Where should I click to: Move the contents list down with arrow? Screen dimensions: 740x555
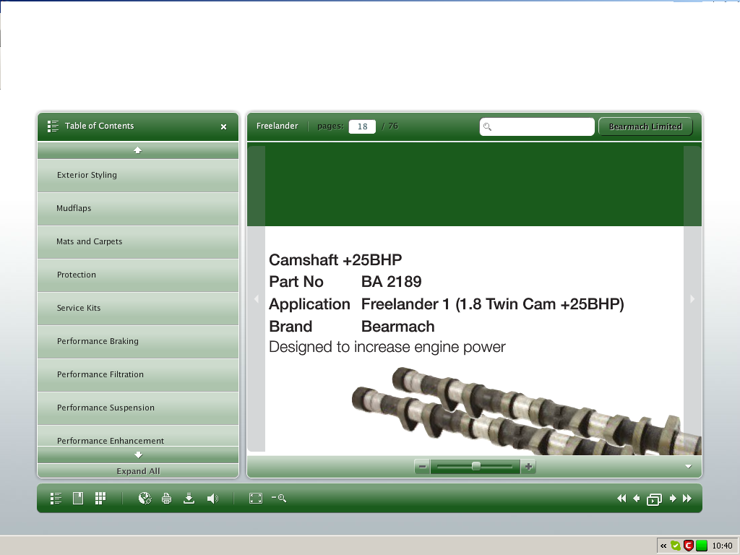click(138, 455)
